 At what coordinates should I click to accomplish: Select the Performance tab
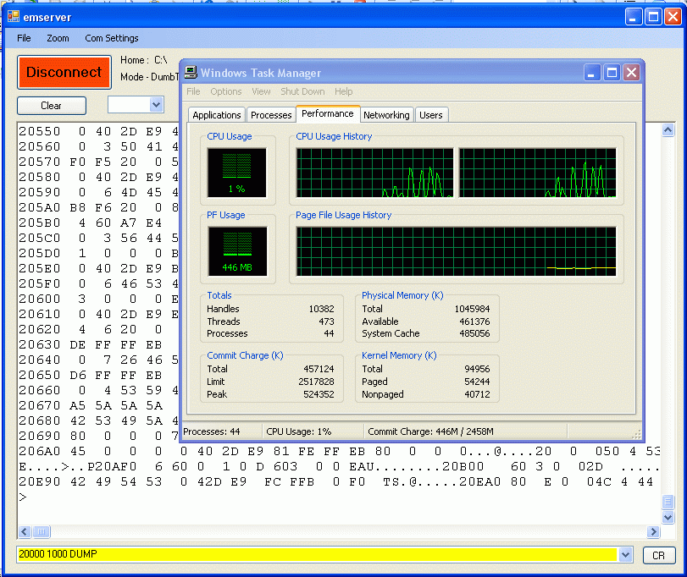[x=328, y=113]
